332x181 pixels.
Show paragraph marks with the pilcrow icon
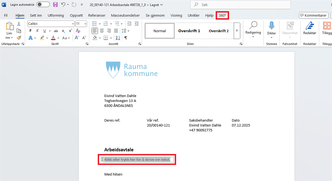tap(126, 38)
